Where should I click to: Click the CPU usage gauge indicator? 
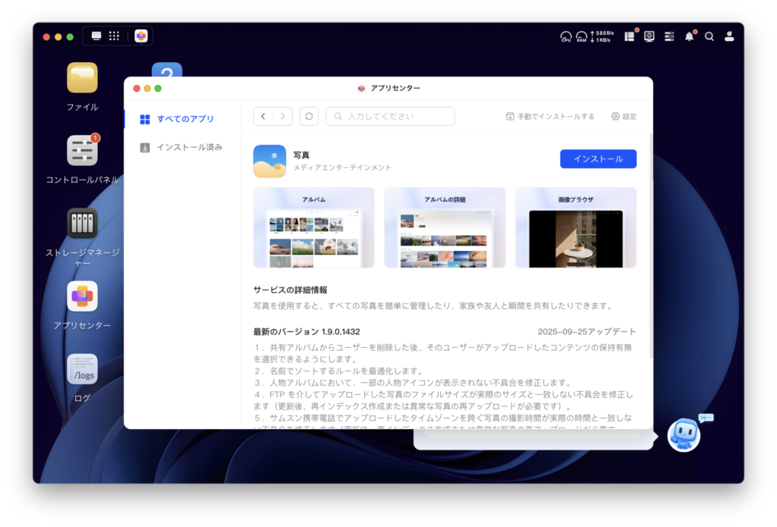pos(566,36)
